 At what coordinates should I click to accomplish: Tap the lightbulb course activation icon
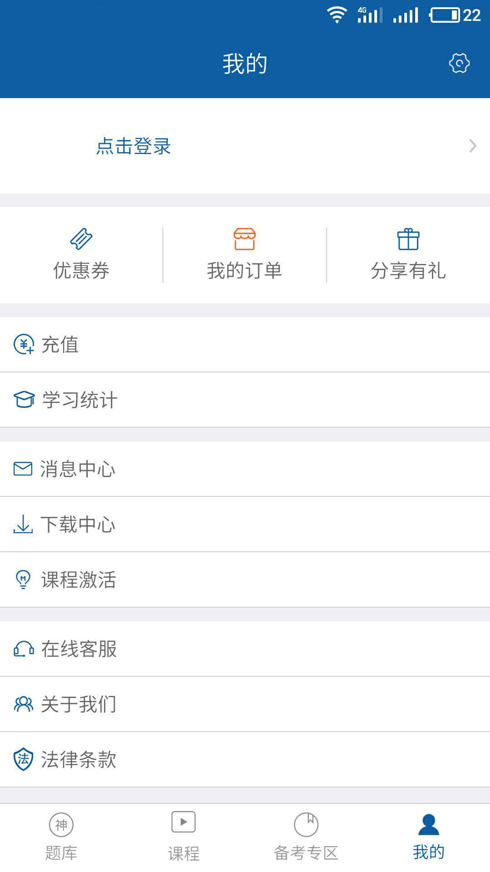pos(23,580)
